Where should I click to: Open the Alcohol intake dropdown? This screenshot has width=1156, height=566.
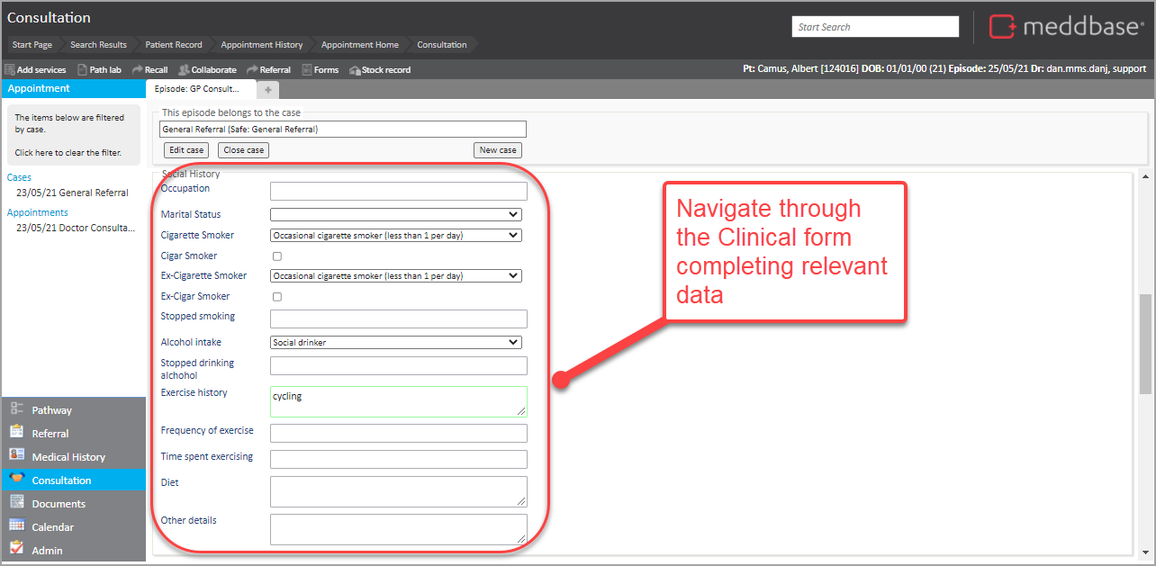pyautogui.click(x=396, y=342)
